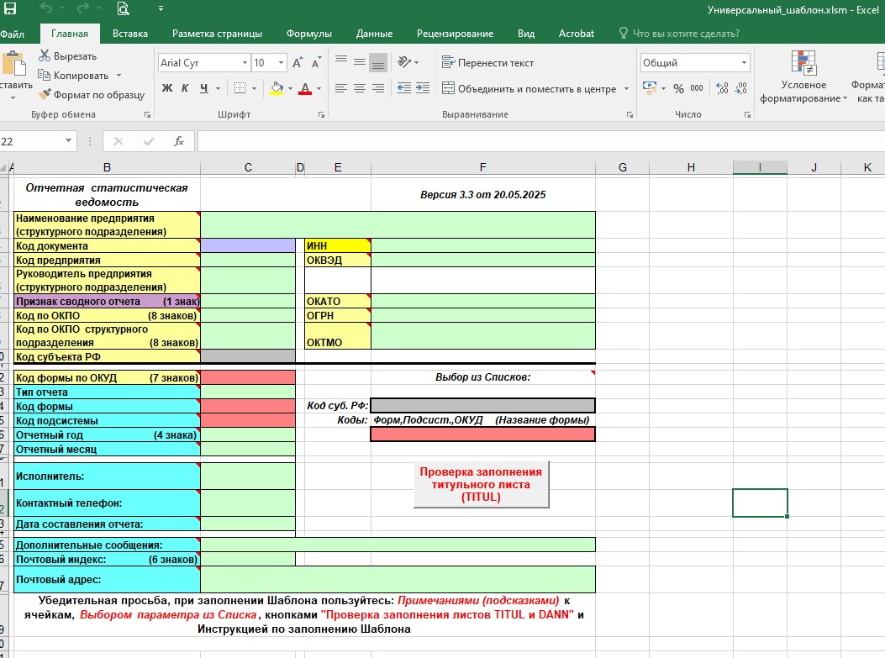Open the Разметка страницы tab
885x658 pixels.
(x=217, y=34)
